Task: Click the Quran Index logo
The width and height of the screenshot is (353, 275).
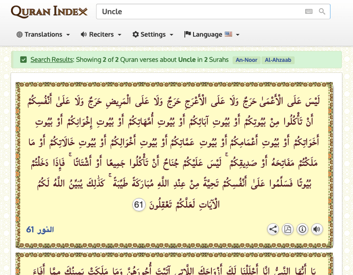Action: pos(49,11)
